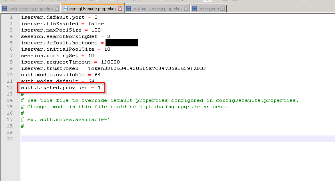Click line number 1 in the gutter
Viewport: 335px width, 181px height.
tap(11, 17)
